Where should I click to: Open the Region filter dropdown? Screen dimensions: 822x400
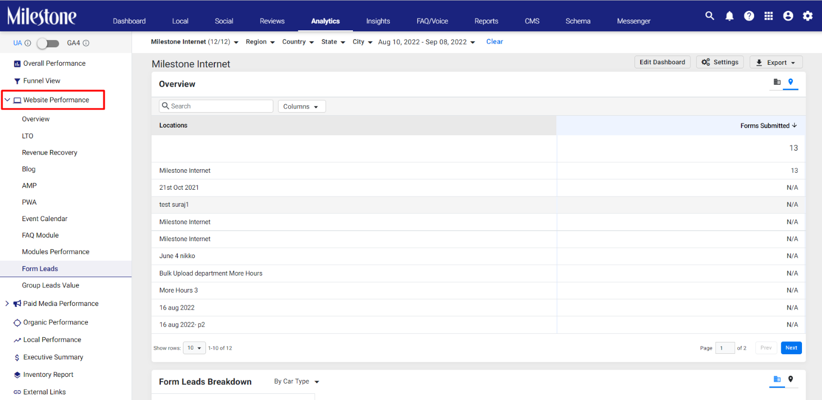coord(260,42)
